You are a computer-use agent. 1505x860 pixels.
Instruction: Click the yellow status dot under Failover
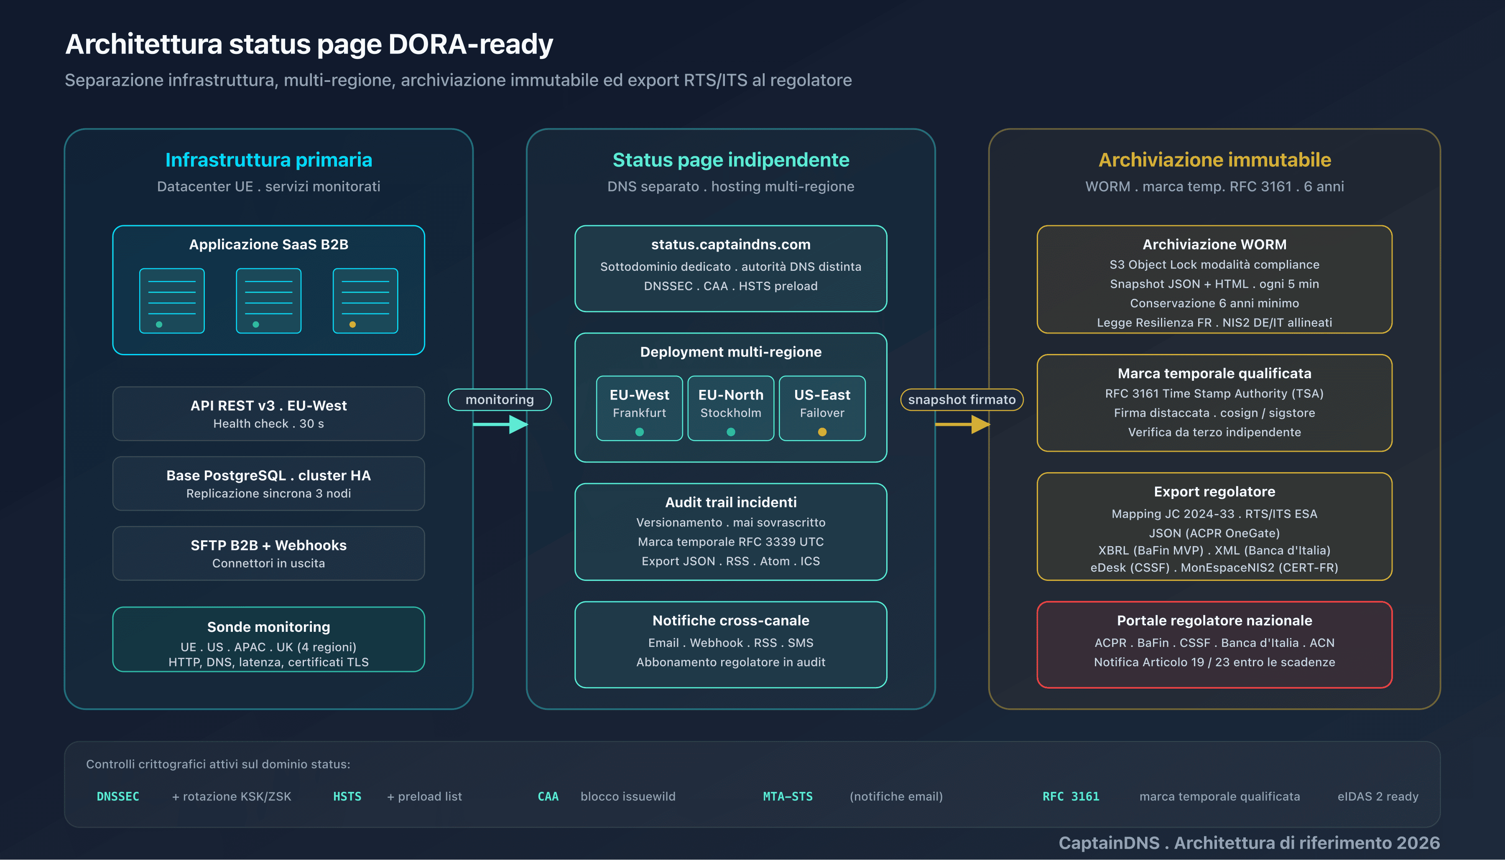822,432
